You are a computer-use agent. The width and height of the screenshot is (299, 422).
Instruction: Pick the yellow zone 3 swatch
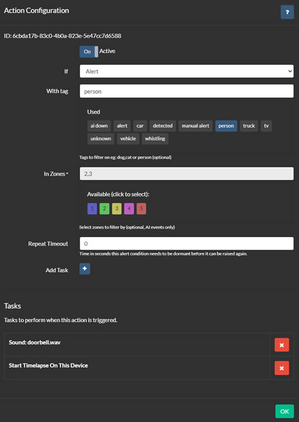tap(116, 209)
